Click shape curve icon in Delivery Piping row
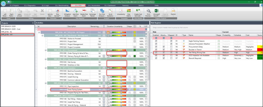The width and height of the screenshot is (263, 107). pyautogui.click(x=129, y=56)
